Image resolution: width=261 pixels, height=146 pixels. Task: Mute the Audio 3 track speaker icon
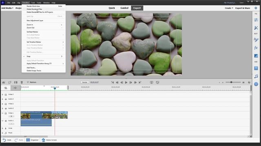pyautogui.click(x=6, y=99)
